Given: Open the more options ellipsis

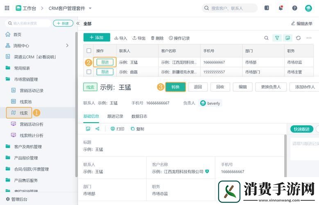Looking at the screenshot, I should pyautogui.click(x=309, y=38).
